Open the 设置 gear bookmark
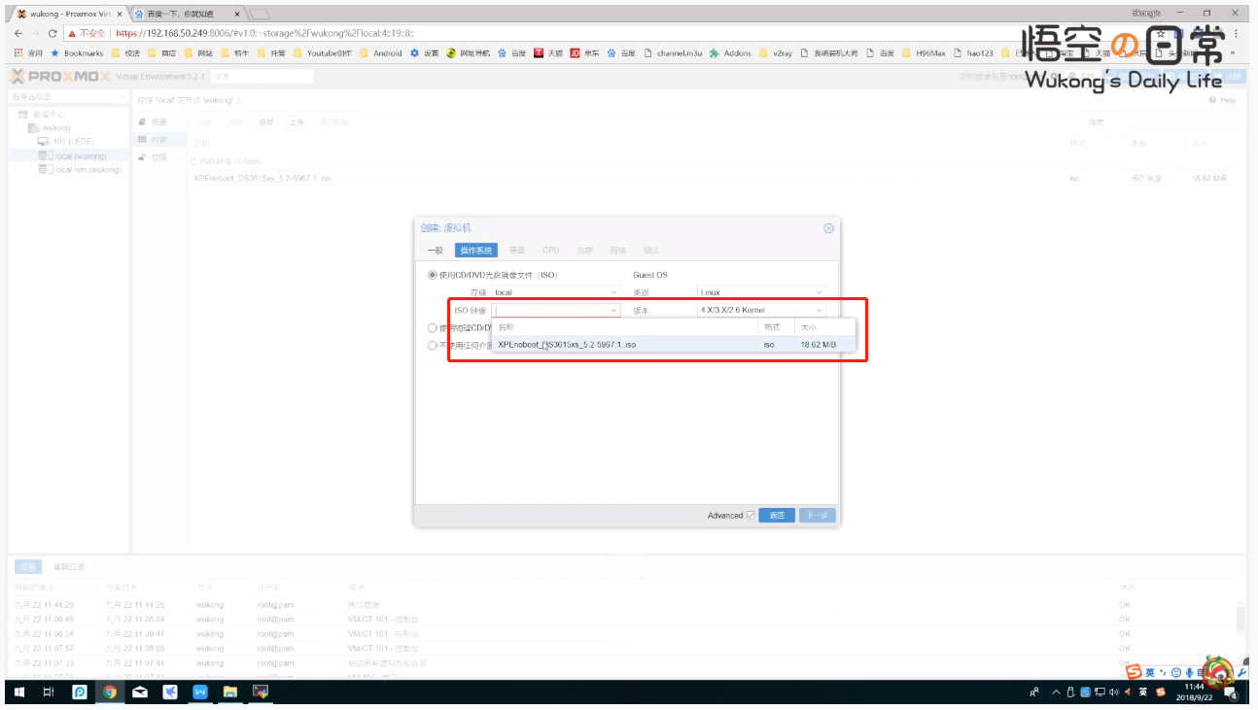This screenshot has width=1258, height=710. [x=425, y=53]
